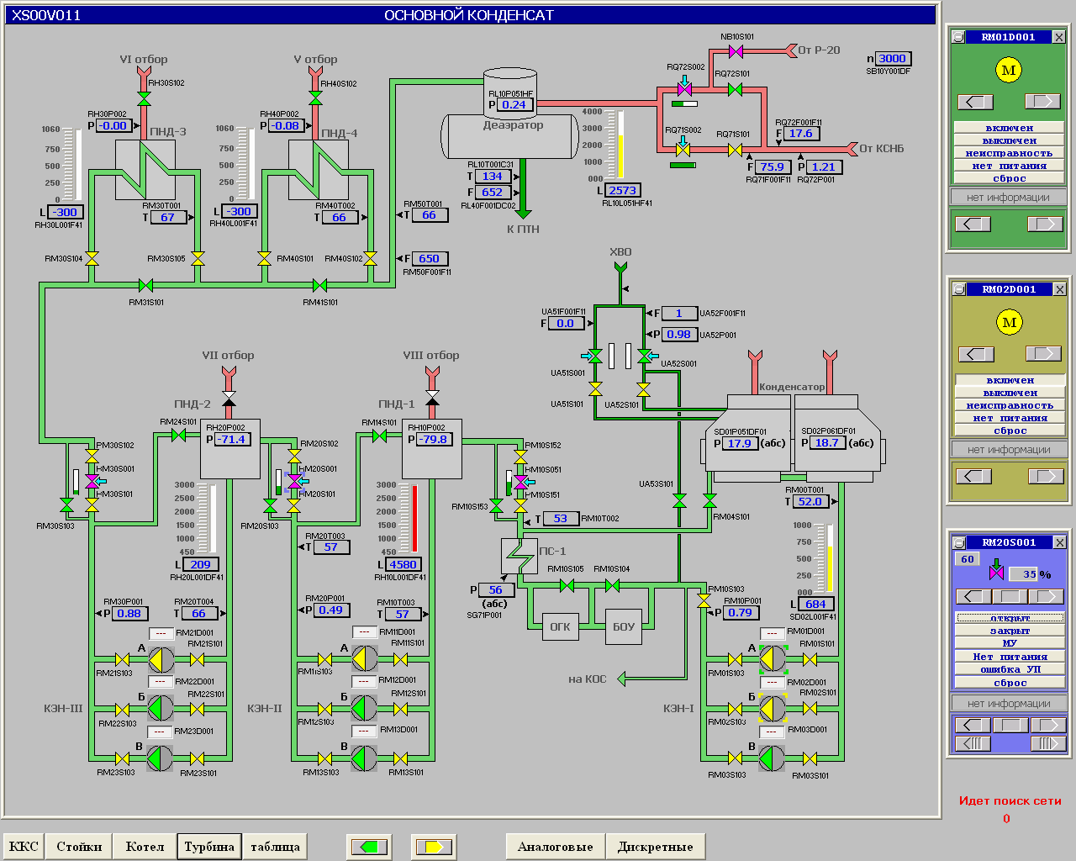Click закрыт in the RM20S001 panel
The image size is (1076, 861).
[x=1010, y=631]
